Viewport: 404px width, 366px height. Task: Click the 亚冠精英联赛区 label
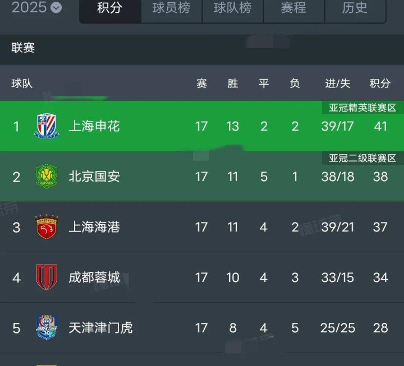pos(363,108)
